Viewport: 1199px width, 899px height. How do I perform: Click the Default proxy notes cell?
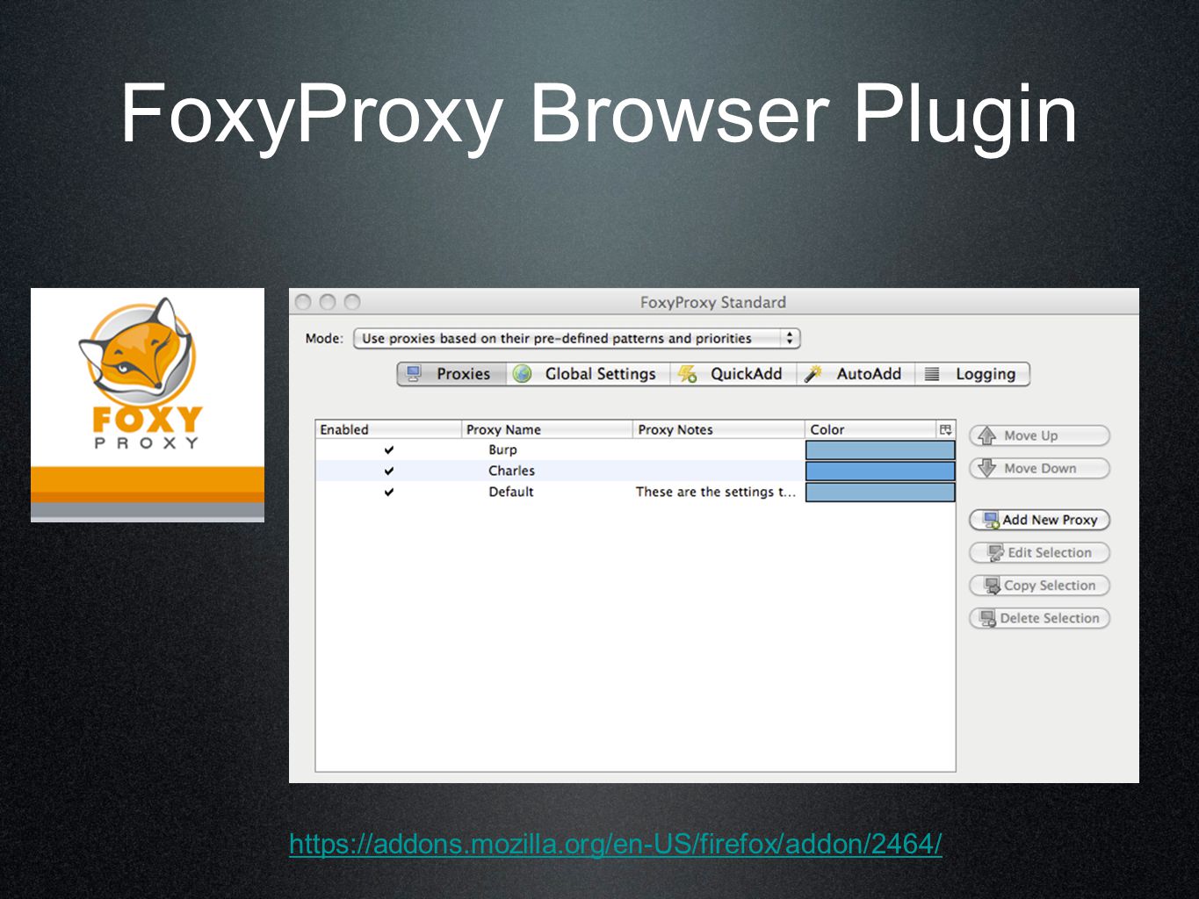point(716,492)
